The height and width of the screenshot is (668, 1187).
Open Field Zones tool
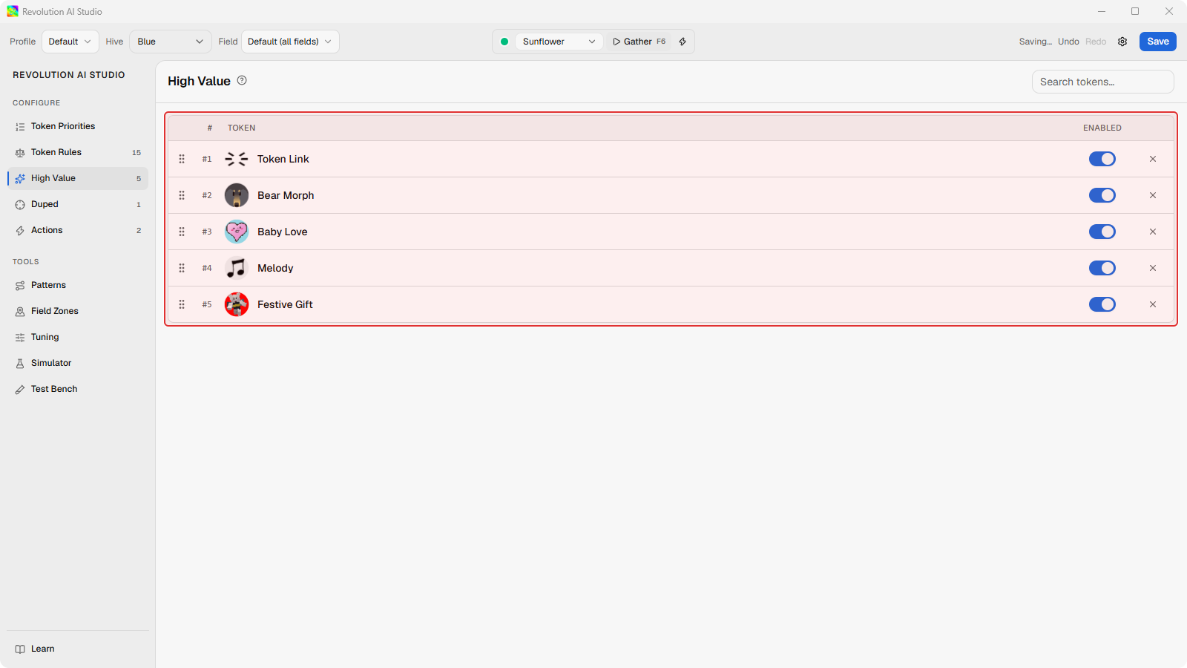[x=78, y=311]
